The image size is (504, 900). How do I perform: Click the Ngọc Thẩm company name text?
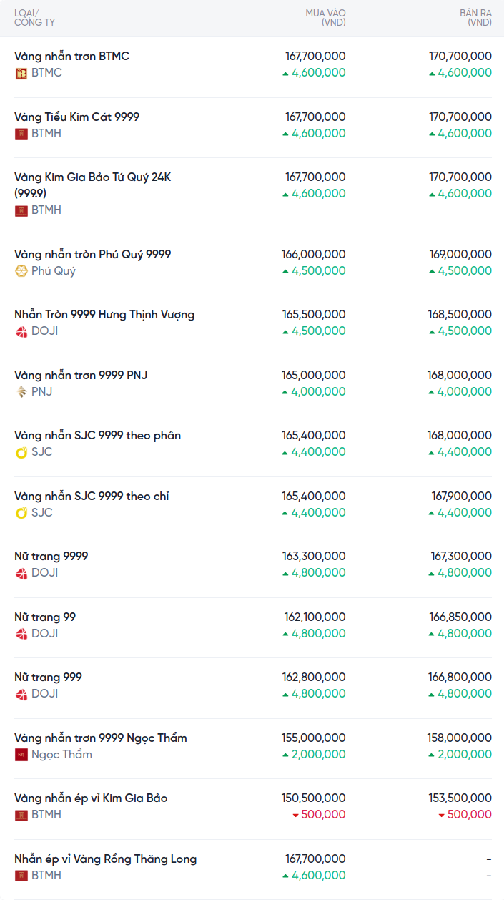pos(61,755)
